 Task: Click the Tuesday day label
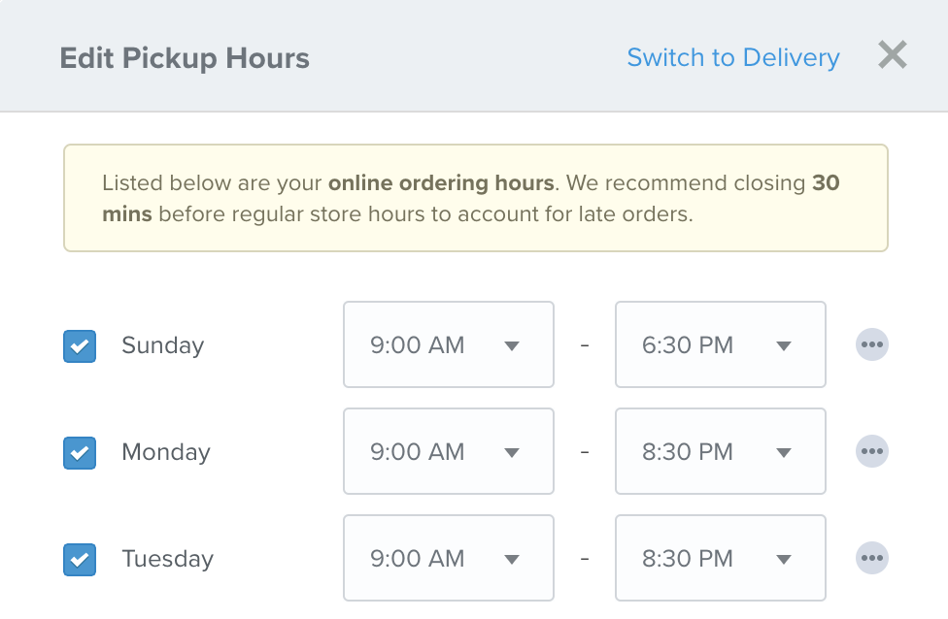[x=167, y=559]
